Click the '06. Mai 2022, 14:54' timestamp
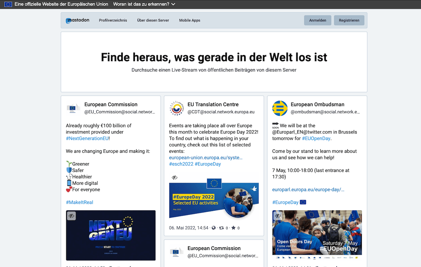 point(188,228)
